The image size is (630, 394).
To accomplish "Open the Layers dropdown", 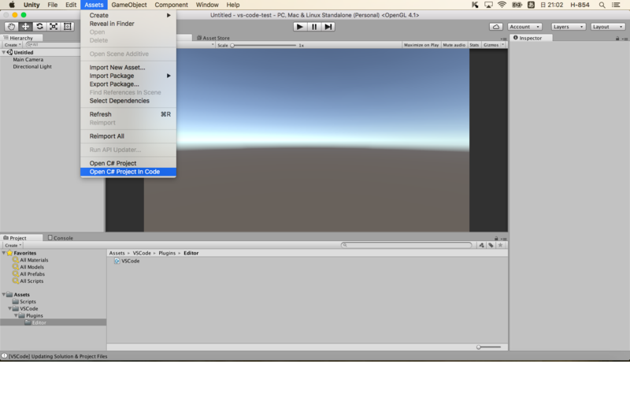I will tap(568, 27).
